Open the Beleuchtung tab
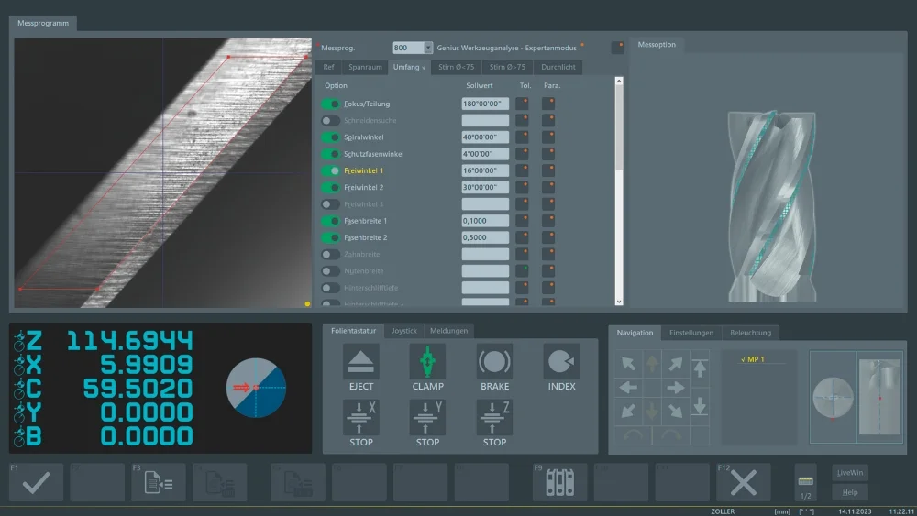 [751, 333]
